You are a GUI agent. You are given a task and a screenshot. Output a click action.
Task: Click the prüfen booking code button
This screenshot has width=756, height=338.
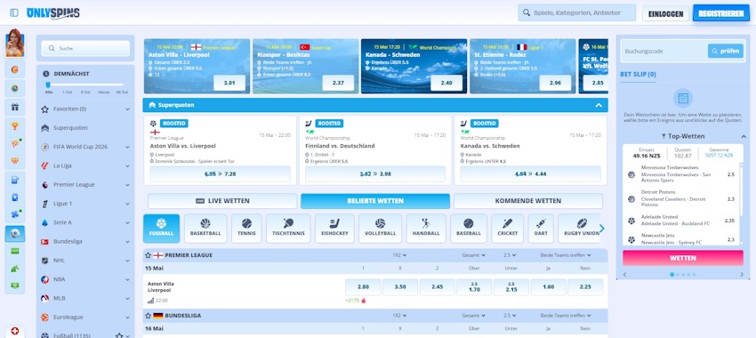(x=726, y=51)
